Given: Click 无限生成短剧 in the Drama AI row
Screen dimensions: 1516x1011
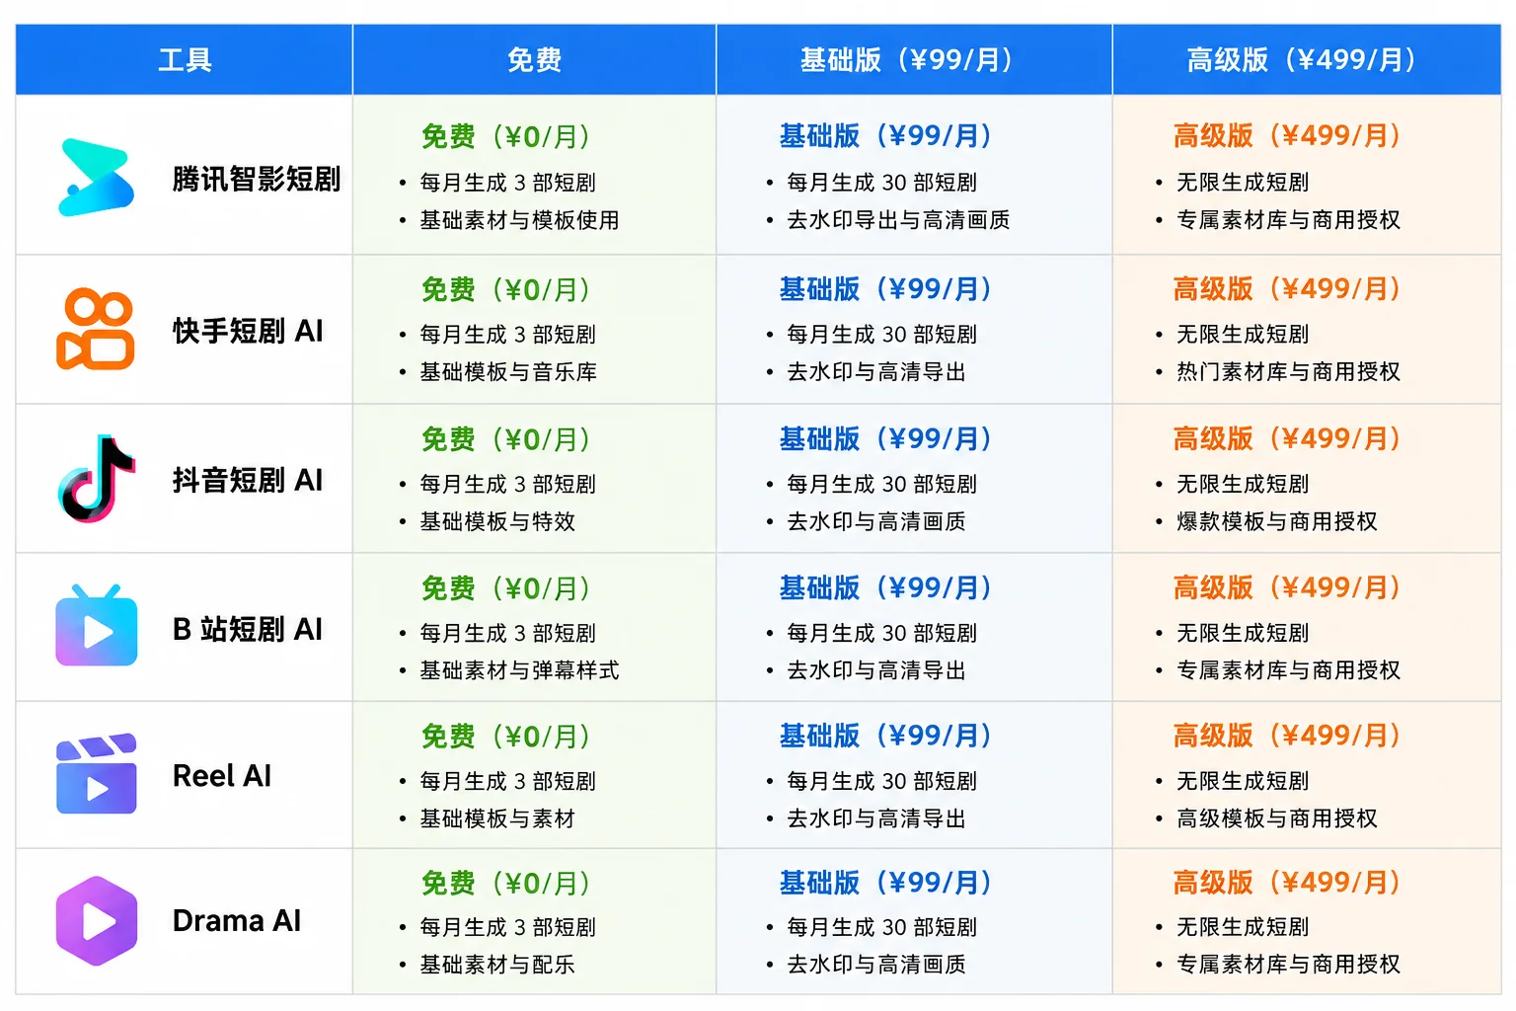Looking at the screenshot, I should click(x=1243, y=927).
